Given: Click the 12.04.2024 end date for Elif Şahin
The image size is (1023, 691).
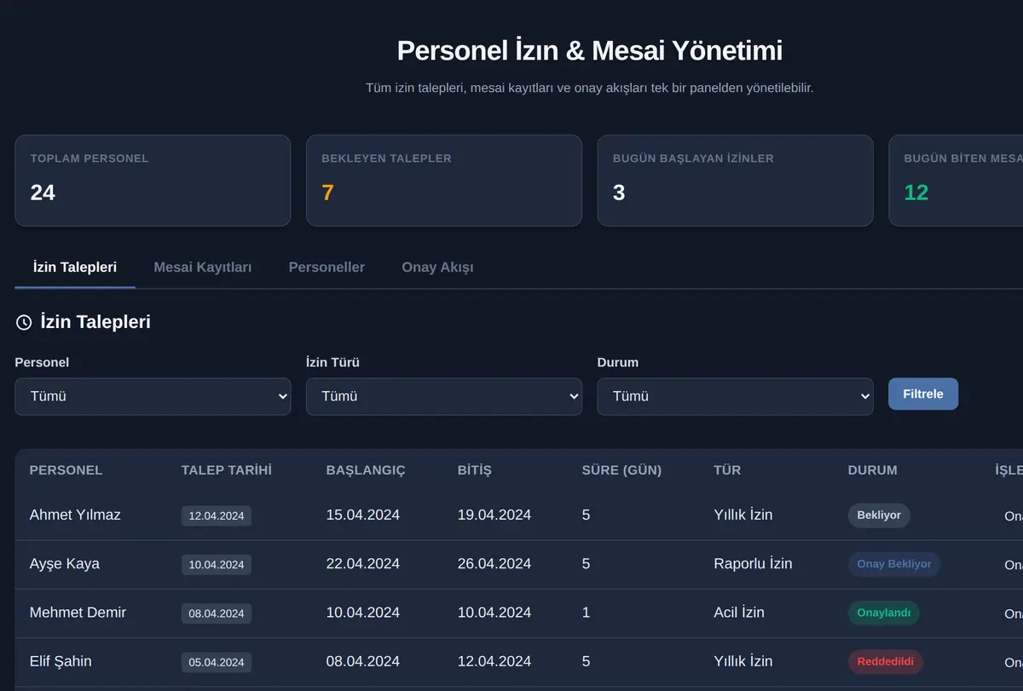Looking at the screenshot, I should point(494,661).
